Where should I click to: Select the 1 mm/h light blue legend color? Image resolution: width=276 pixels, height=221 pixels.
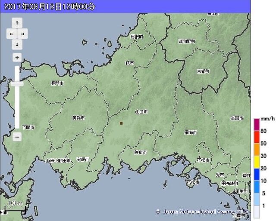(x=257, y=200)
